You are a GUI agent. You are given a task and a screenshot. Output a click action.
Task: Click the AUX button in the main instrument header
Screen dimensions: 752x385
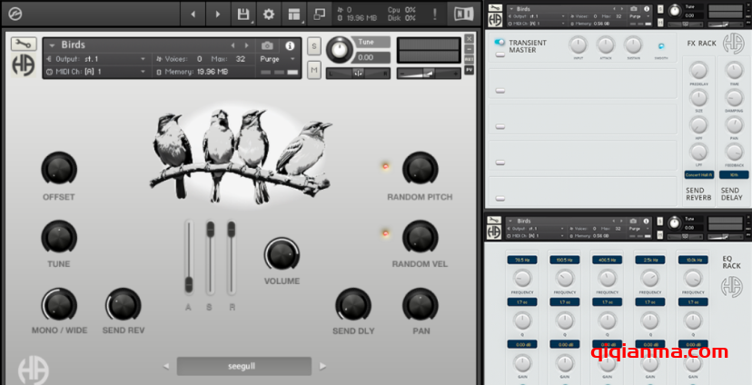[x=469, y=59]
